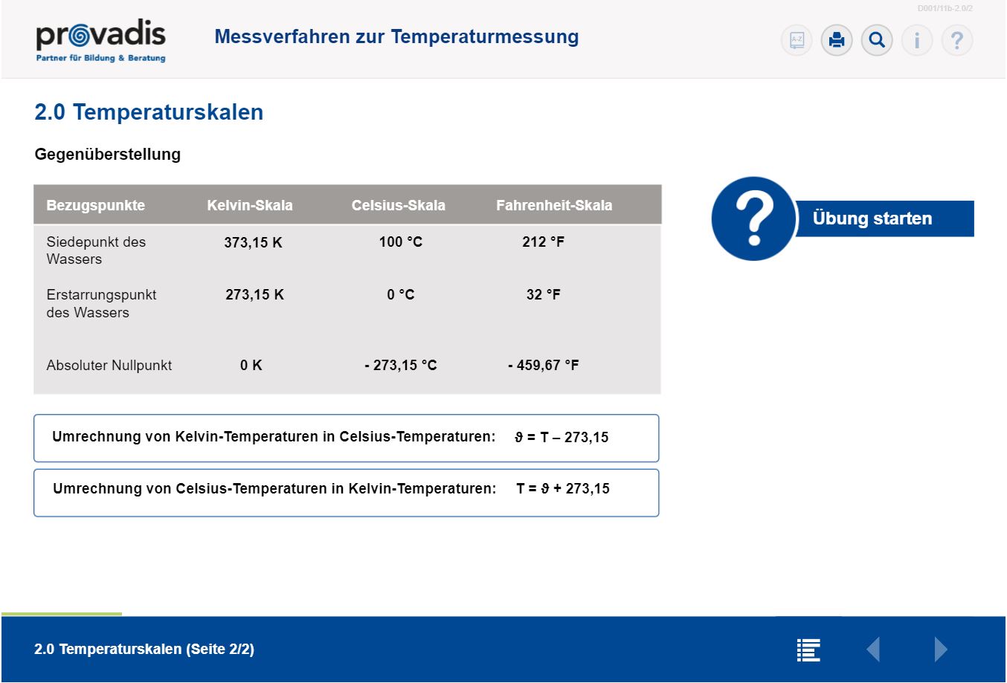Screen dimensions: 1007x683
Task: Click the large blue question mark circle
Action: coord(753,219)
